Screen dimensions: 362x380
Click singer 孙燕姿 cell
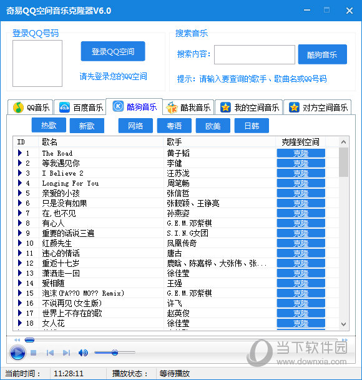click(178, 213)
